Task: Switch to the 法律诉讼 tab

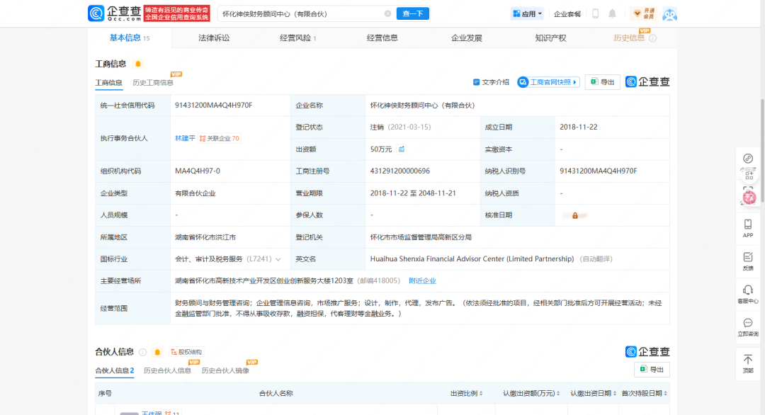Action: click(x=214, y=38)
